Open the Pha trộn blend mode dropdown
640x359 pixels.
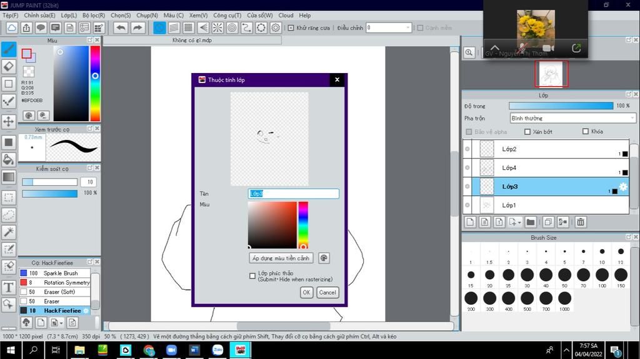click(572, 118)
